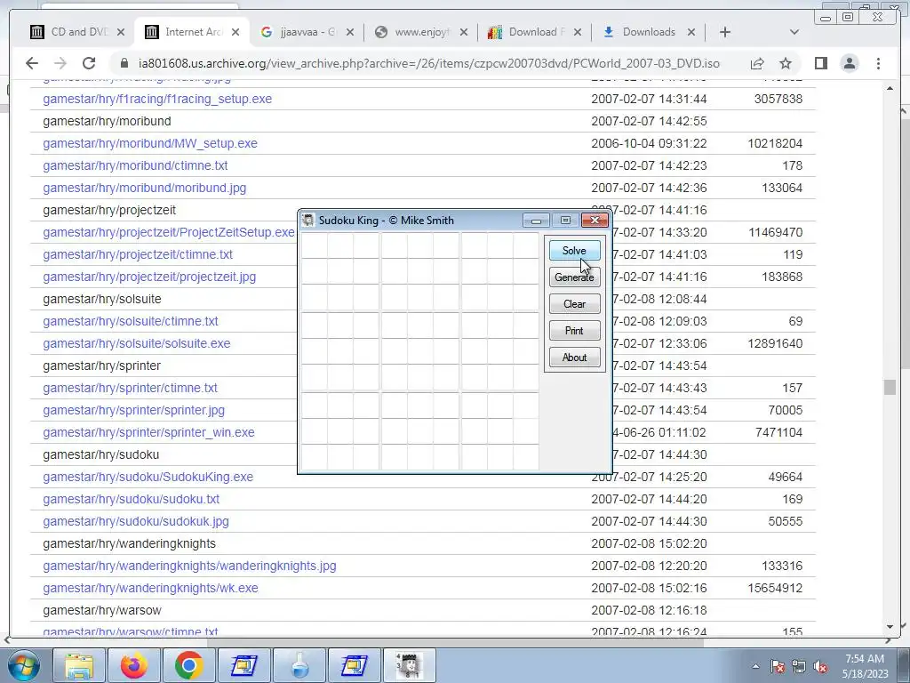The height and width of the screenshot is (683, 910).
Task: Open a new tab with the plus button
Action: pyautogui.click(x=724, y=32)
